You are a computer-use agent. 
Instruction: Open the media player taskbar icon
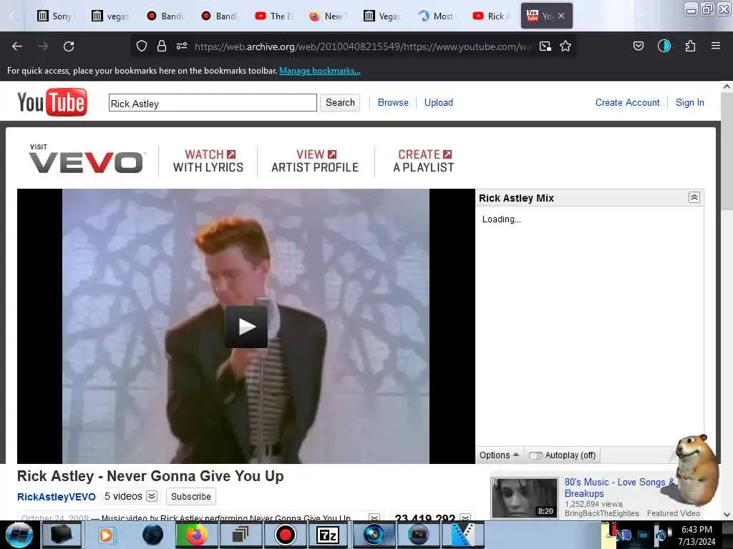(x=106, y=535)
